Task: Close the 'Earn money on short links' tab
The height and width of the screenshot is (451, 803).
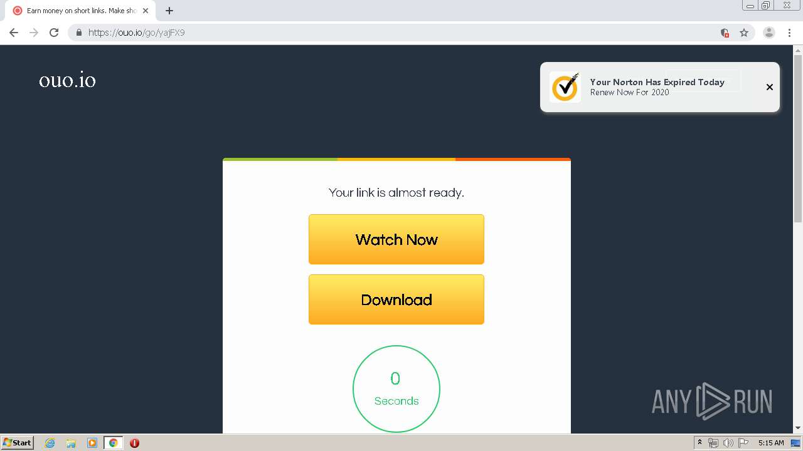Action: [145, 11]
